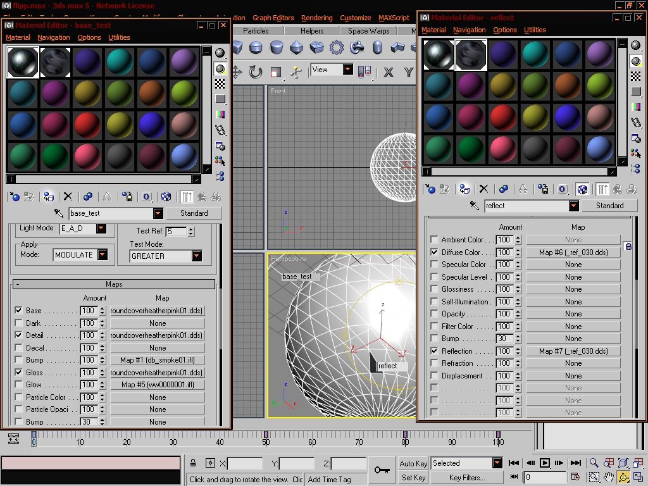Click Video Color Check icon in base_test editor
Image resolution: width=648 pixels, height=486 pixels.
pos(220,115)
